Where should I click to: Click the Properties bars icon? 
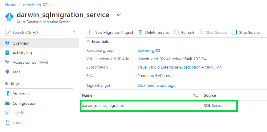(x=7, y=93)
